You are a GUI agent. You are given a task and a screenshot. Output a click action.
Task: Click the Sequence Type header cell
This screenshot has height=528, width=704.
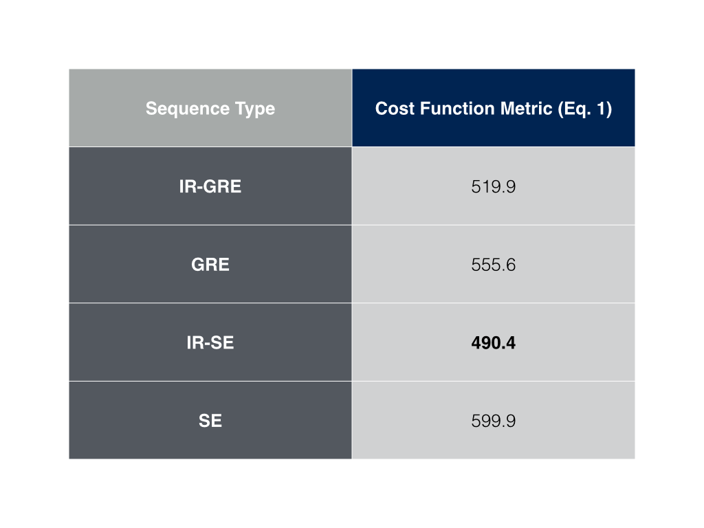coord(210,109)
